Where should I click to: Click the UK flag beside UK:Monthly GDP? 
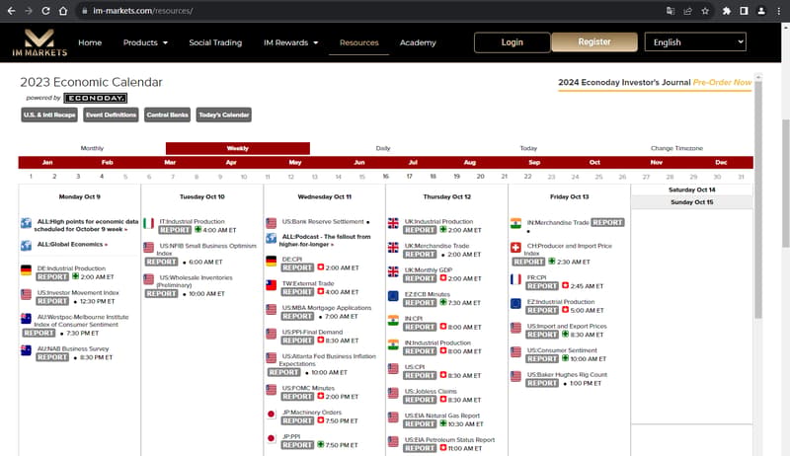point(393,271)
